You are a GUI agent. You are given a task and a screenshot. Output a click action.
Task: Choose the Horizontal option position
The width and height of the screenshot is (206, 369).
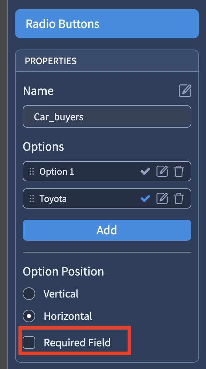[x=29, y=316]
